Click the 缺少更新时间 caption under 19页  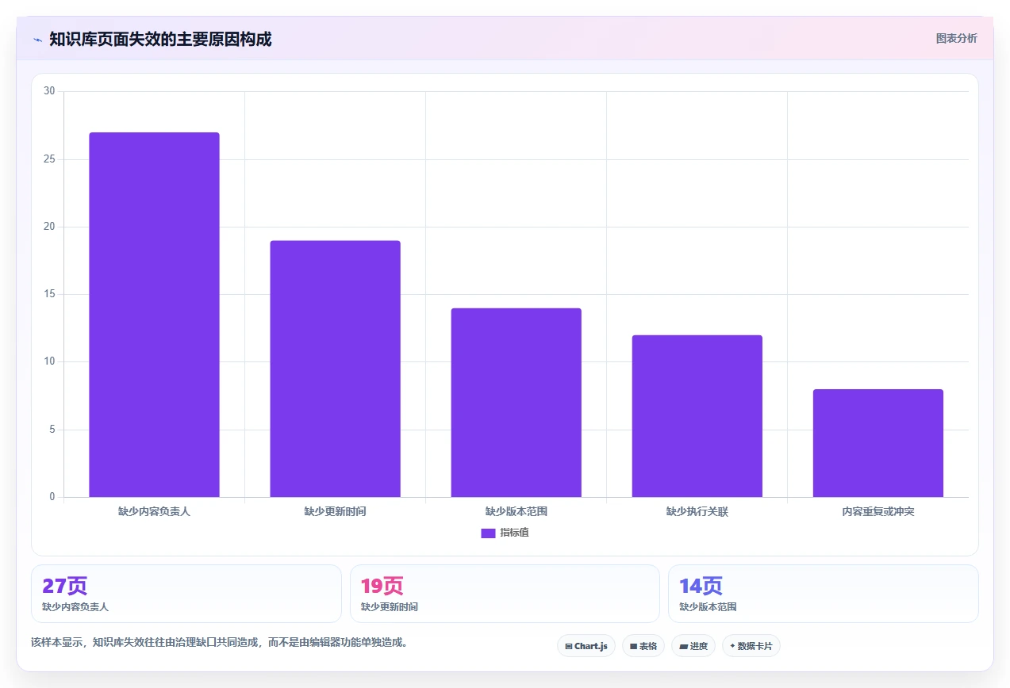click(x=390, y=607)
